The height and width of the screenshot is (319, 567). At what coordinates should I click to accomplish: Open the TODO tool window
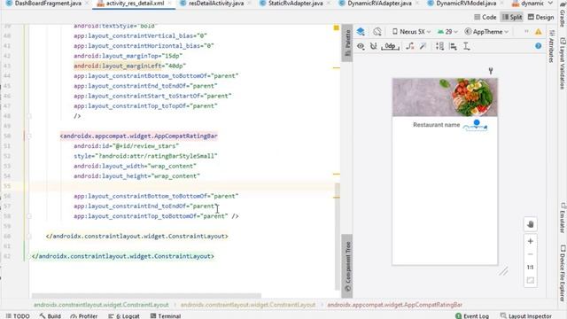coord(18,315)
